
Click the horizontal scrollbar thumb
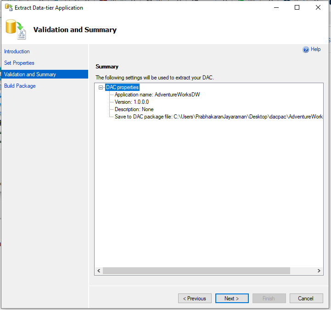click(196, 271)
